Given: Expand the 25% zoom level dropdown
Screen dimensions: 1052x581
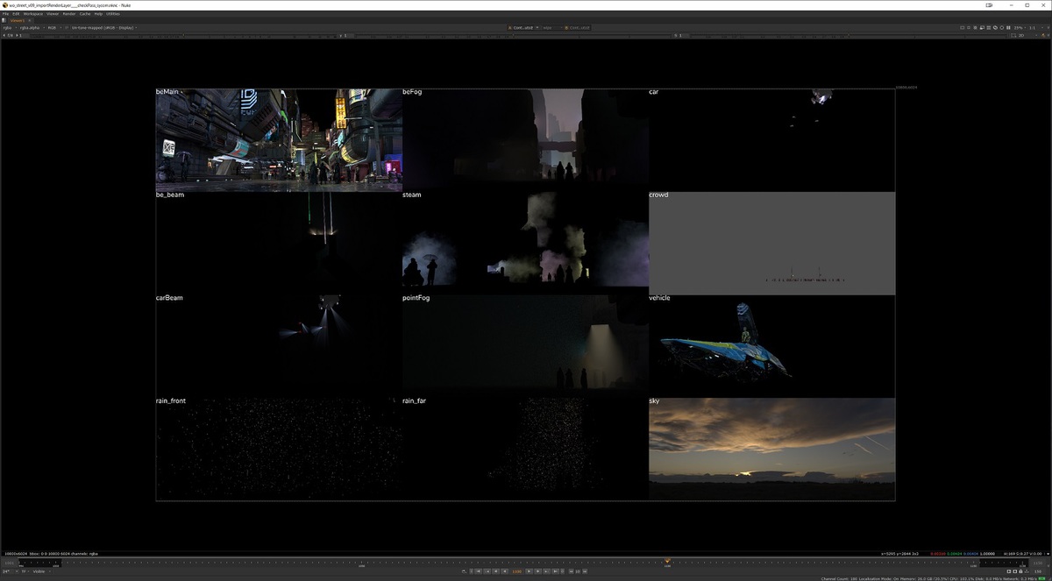Looking at the screenshot, I should click(1020, 27).
